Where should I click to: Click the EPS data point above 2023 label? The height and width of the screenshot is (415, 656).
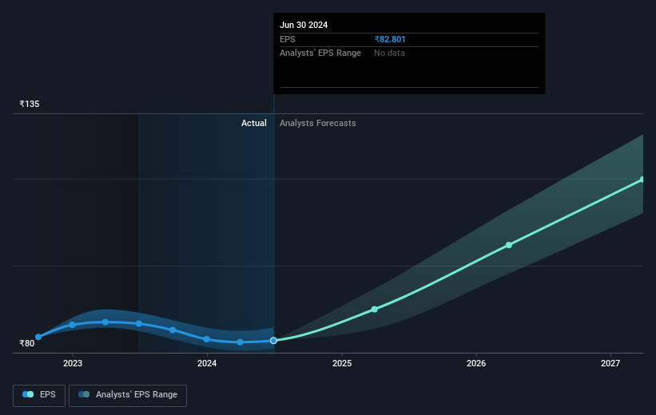click(72, 325)
